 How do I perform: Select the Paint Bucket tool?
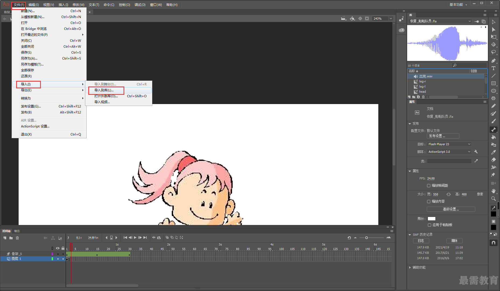494,137
